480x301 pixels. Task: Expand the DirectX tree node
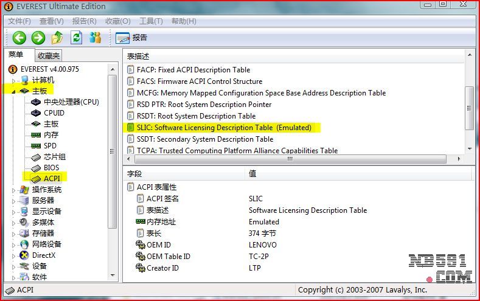14,255
